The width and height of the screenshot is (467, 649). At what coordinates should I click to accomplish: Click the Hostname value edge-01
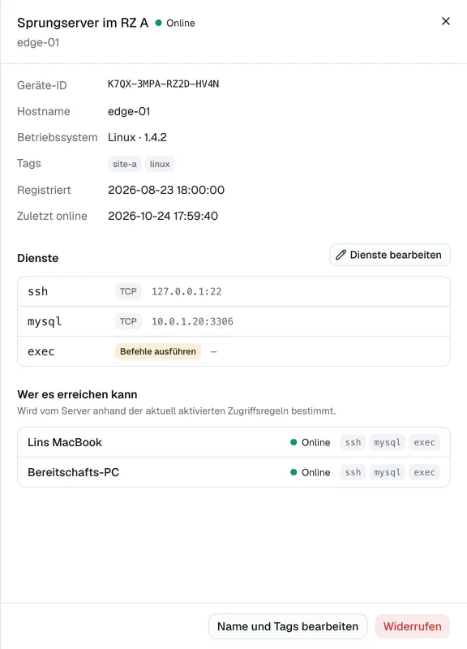[x=129, y=111]
